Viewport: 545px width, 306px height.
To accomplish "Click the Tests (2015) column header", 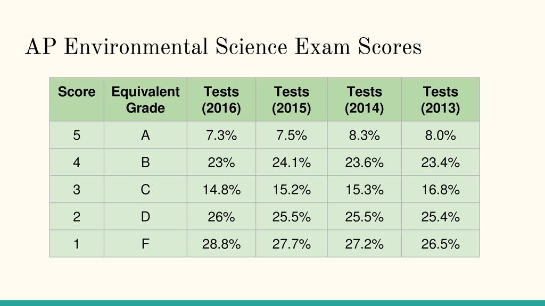I will pos(292,99).
